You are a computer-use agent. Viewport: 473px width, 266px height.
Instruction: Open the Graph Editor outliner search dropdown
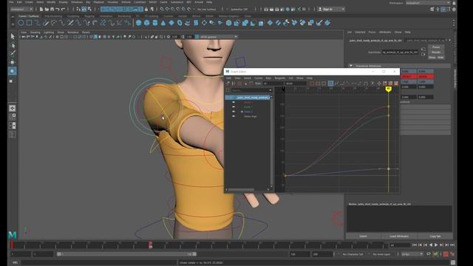click(270, 90)
